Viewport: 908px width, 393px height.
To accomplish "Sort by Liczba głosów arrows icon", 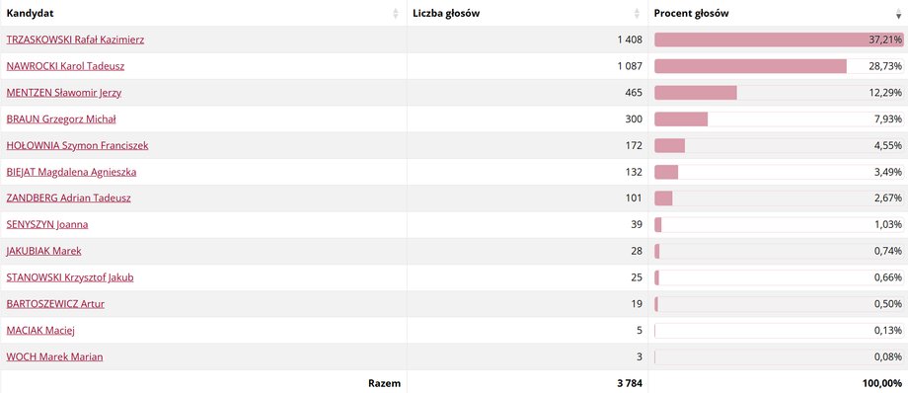I will pos(637,14).
